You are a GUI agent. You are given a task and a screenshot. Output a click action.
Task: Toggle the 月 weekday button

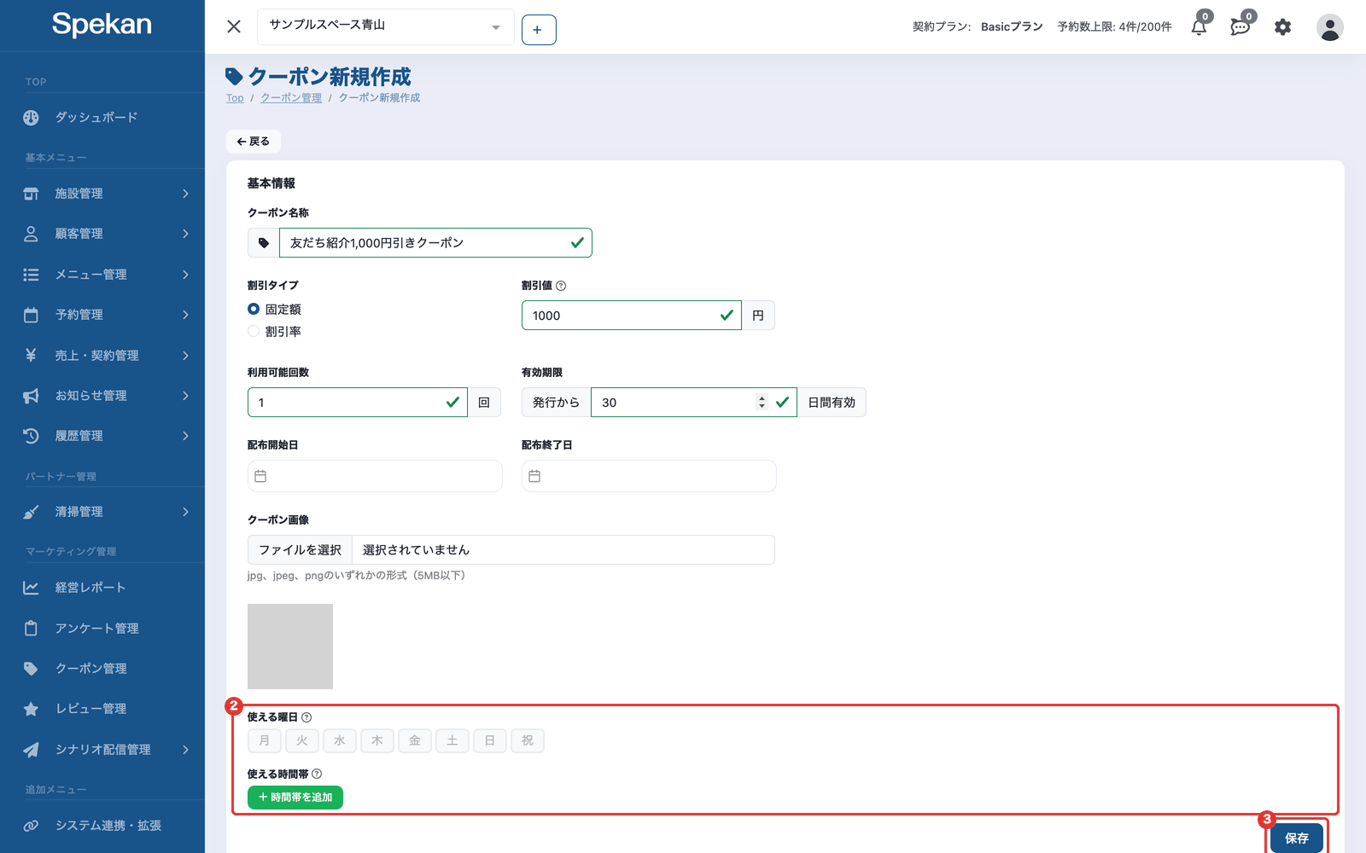pos(265,740)
